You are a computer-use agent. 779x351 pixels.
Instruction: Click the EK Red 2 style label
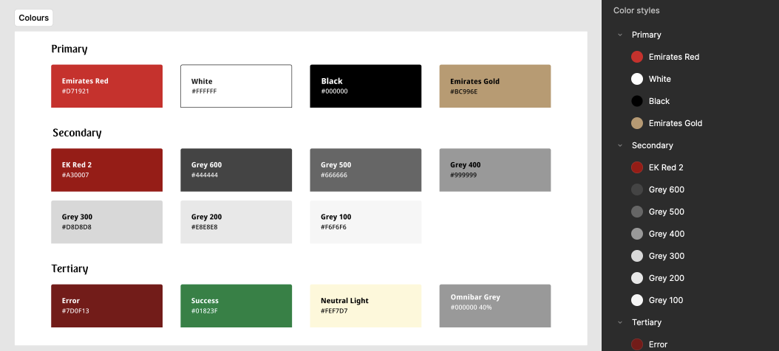pos(666,167)
